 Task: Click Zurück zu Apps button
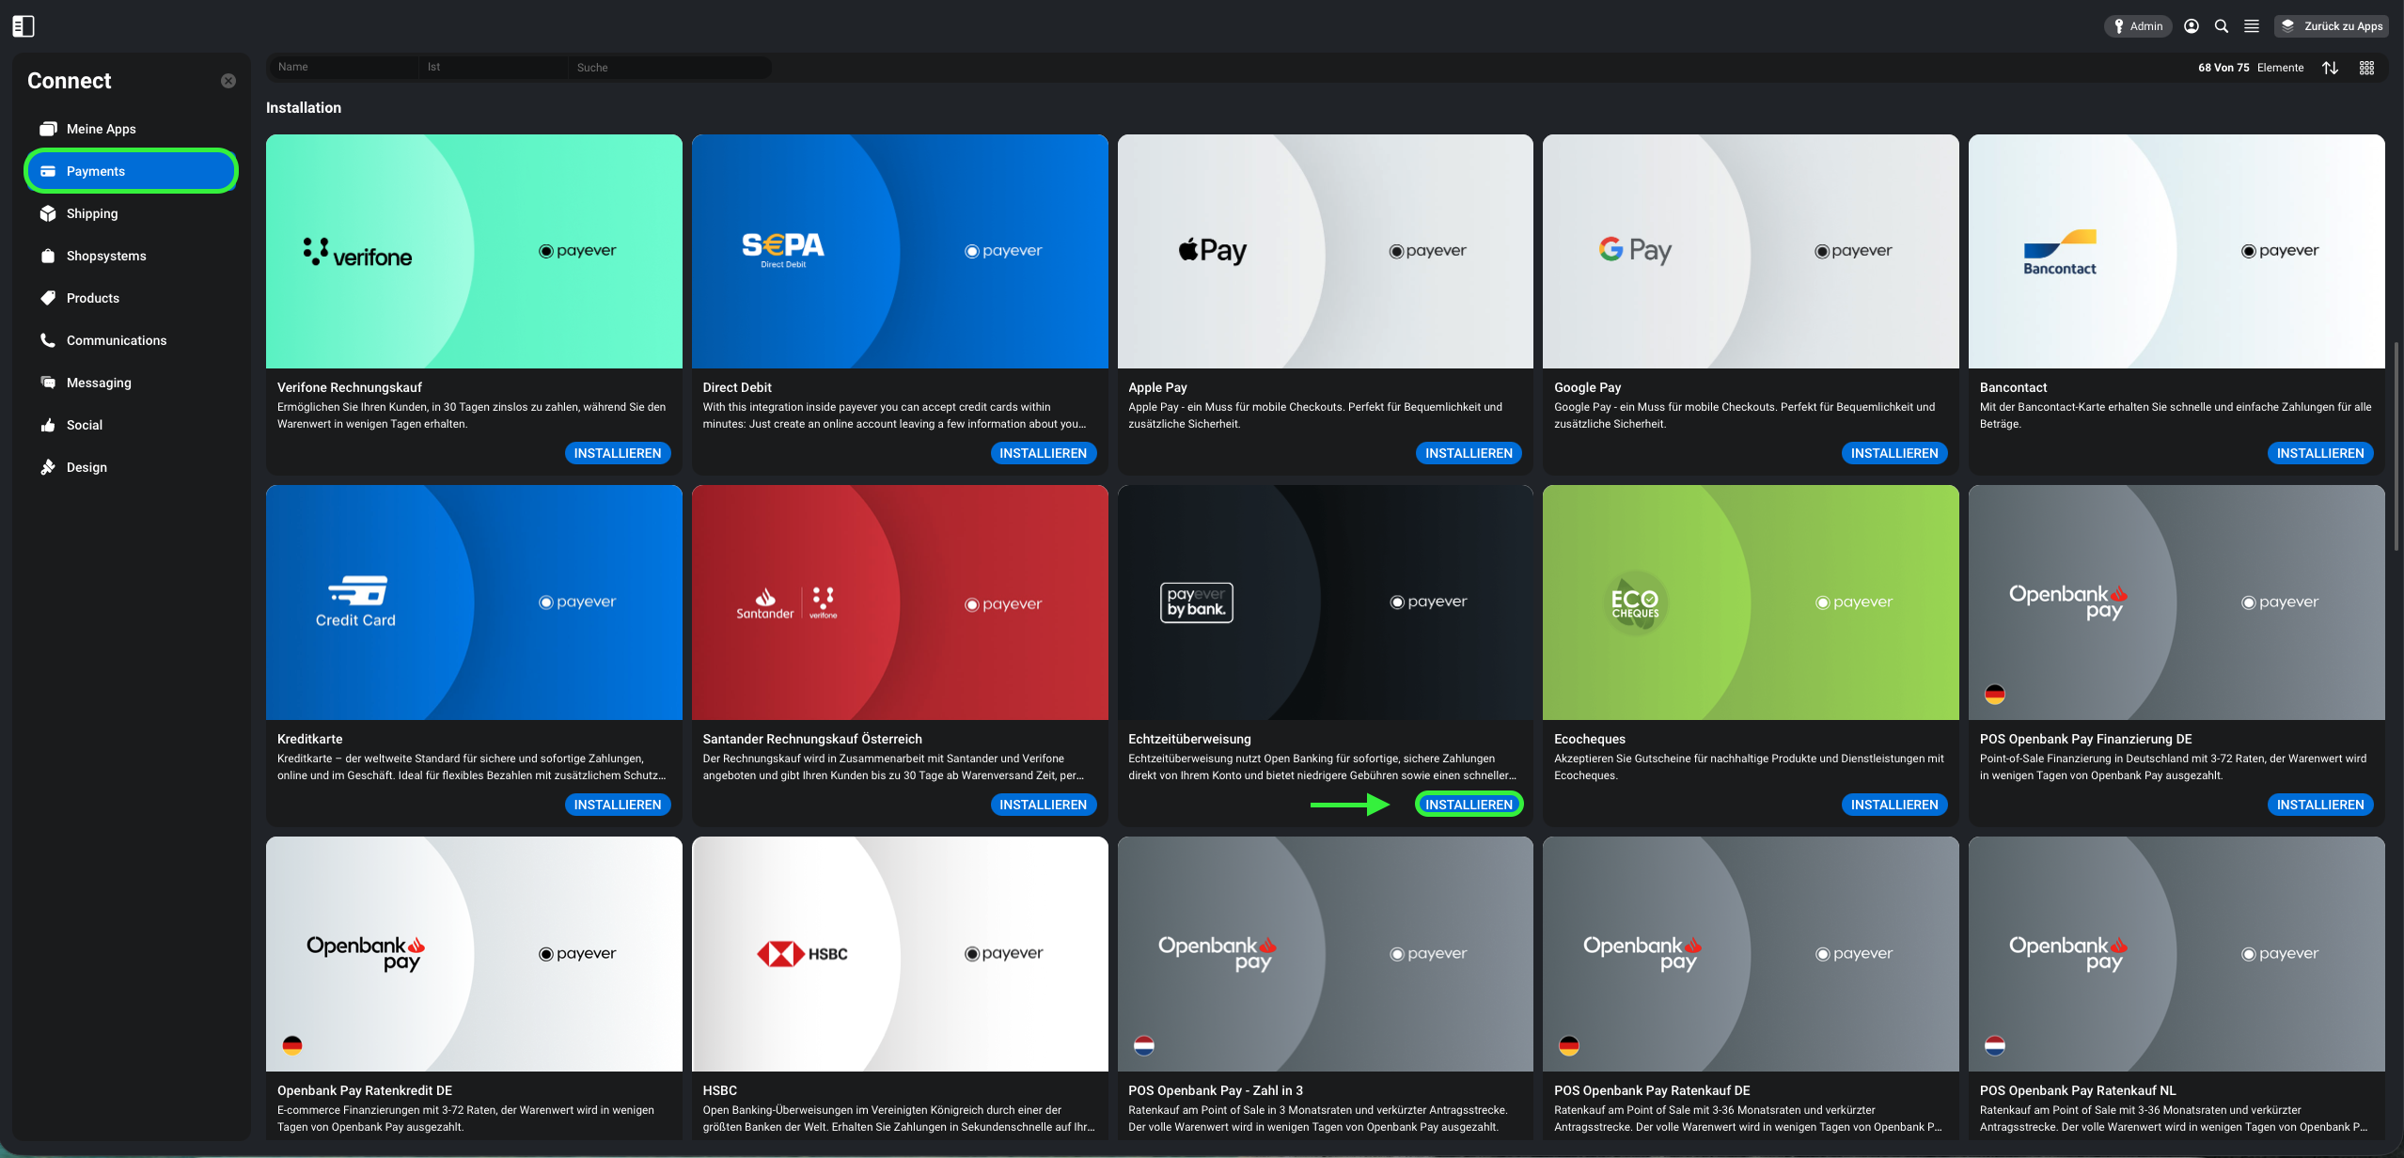[x=2332, y=26]
